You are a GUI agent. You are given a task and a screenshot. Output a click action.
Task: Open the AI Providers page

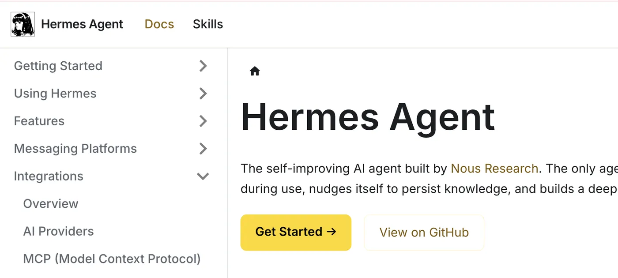click(x=58, y=231)
